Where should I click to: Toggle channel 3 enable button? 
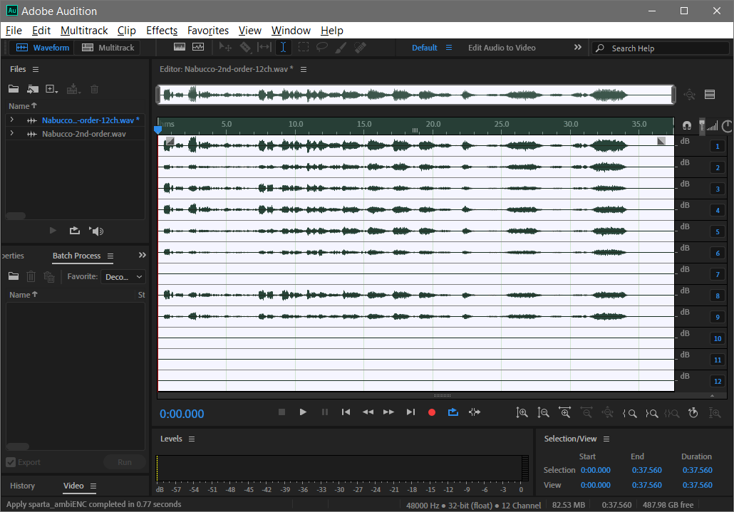tap(717, 189)
